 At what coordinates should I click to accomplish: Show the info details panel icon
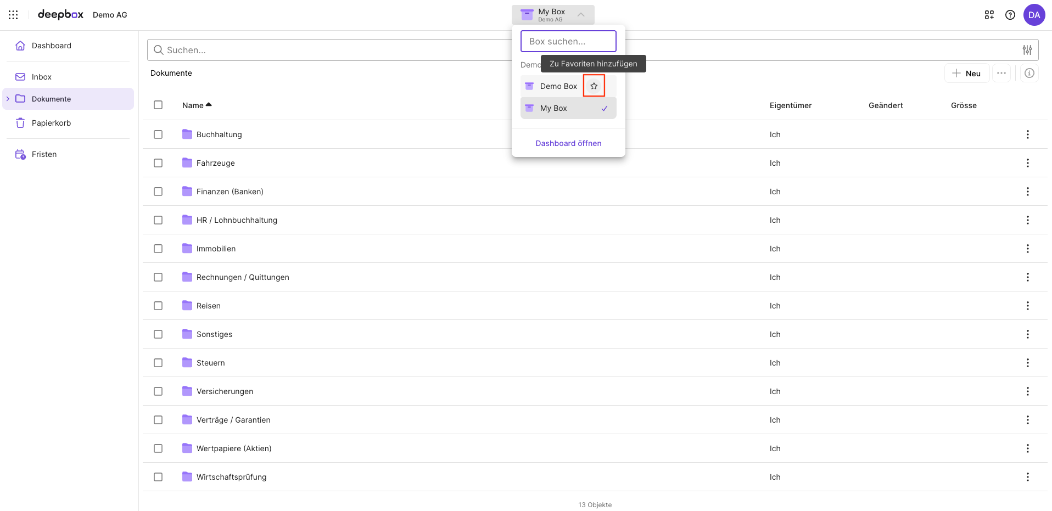click(1029, 73)
